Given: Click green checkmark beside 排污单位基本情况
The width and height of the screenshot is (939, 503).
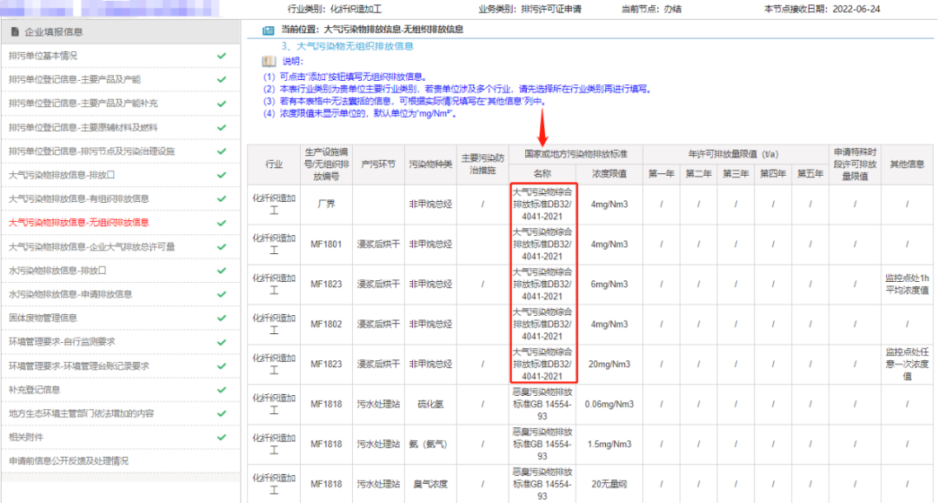Looking at the screenshot, I should tap(222, 56).
